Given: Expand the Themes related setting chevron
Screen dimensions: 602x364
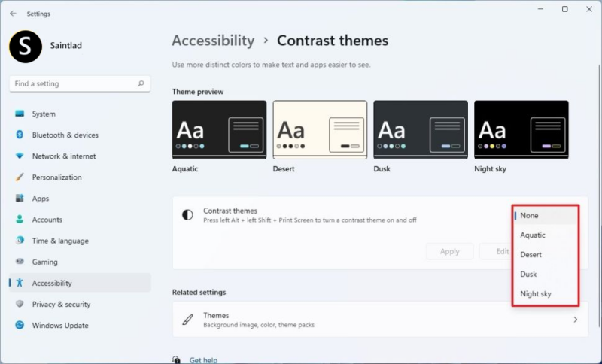Looking at the screenshot, I should 576,320.
